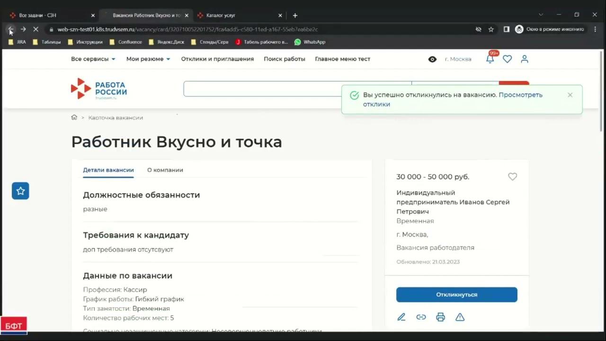Image resolution: width=606 pixels, height=341 pixels.
Task: Open Отклики и приглашения menu item
Action: point(217,59)
